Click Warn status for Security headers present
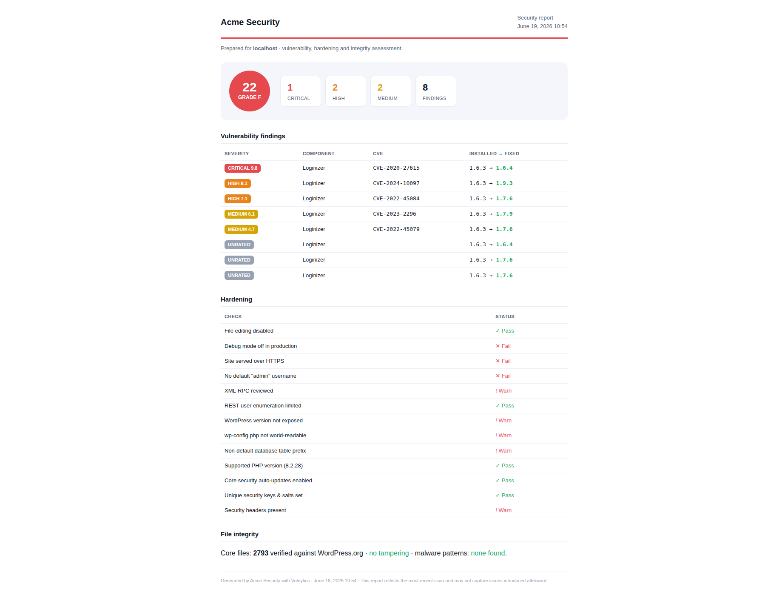The width and height of the screenshot is (782, 598). [503, 510]
